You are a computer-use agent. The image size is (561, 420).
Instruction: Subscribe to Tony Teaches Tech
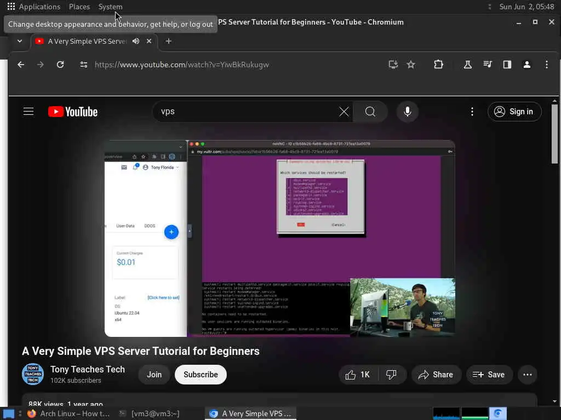pos(201,375)
